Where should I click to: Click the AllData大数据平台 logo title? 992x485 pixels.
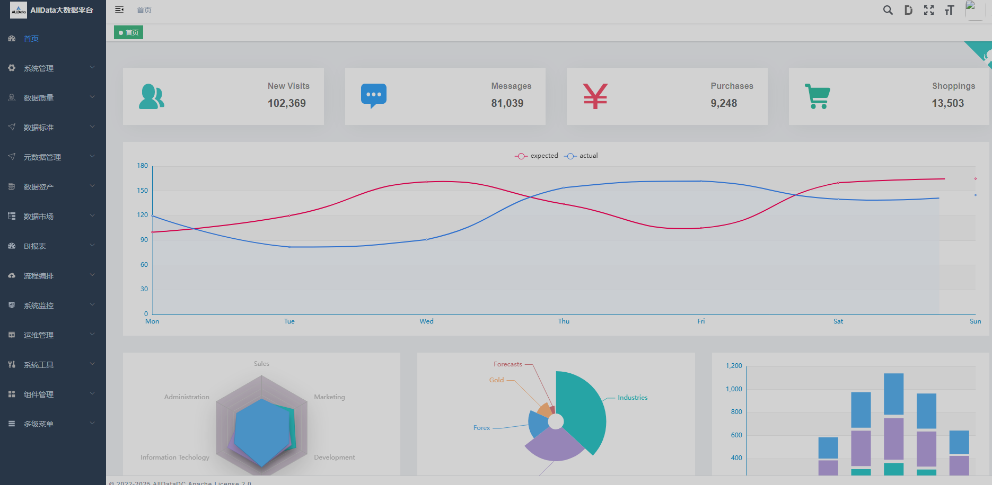[62, 10]
